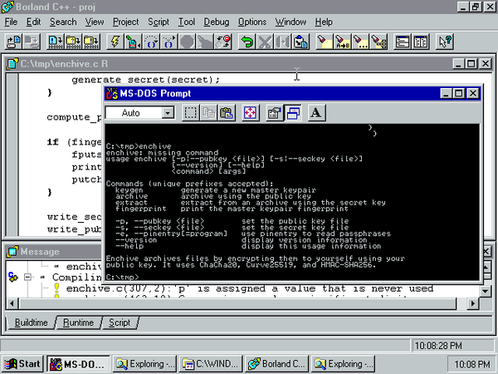This screenshot has width=498, height=374.
Task: Open the Script menu
Action: 159,22
